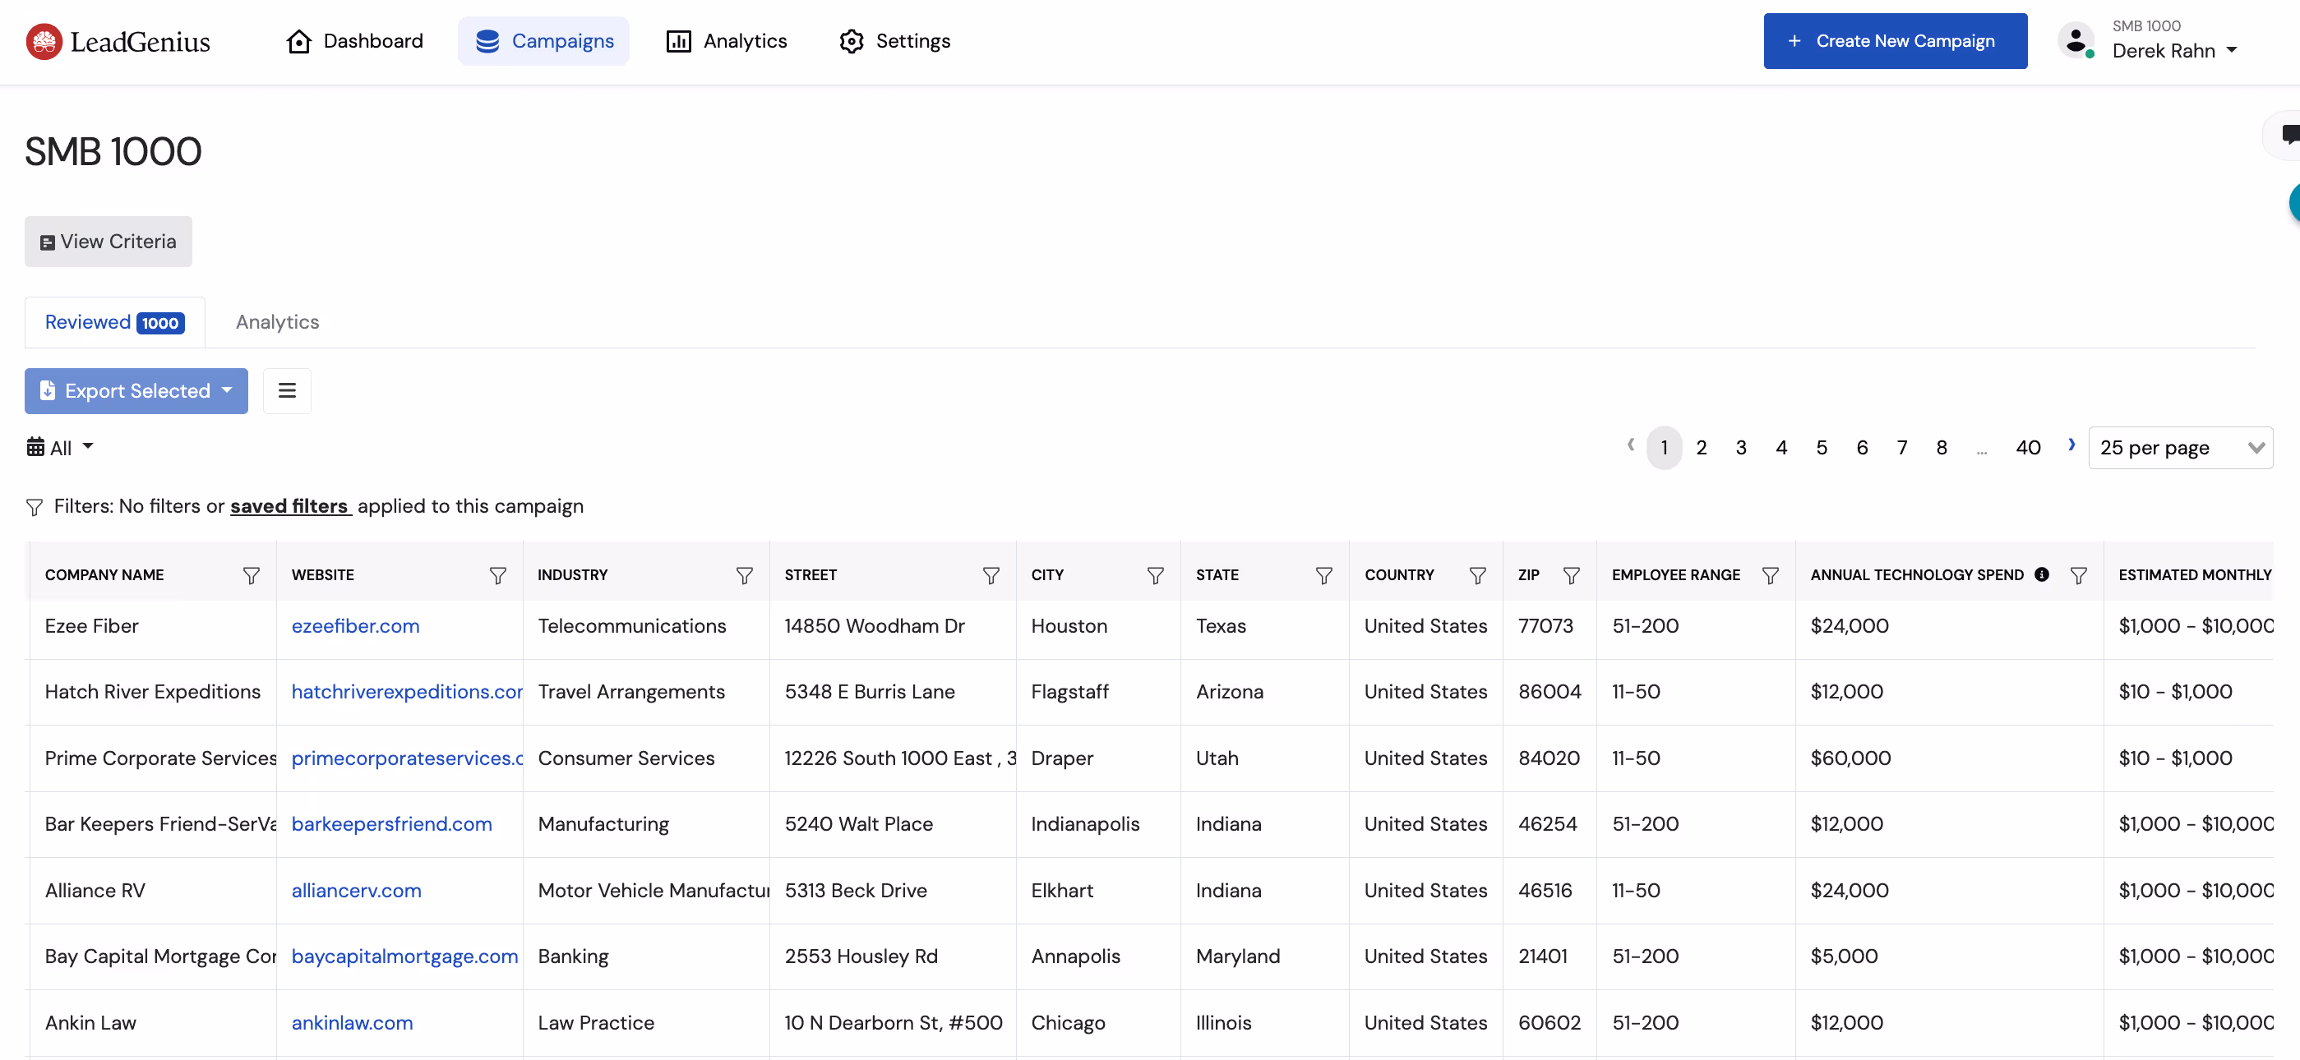This screenshot has height=1060, width=2300.
Task: Open the Export Selected dropdown
Action: (136, 391)
